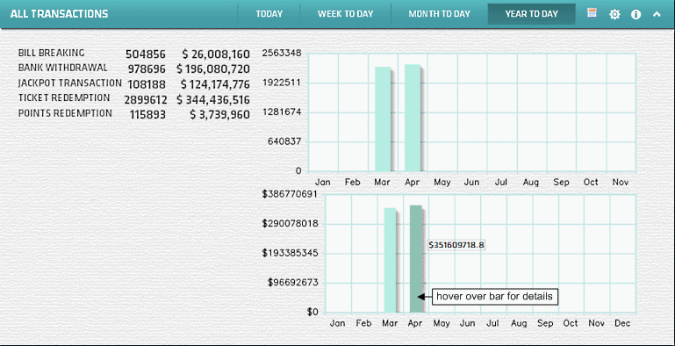This screenshot has height=346, width=675.
Task: Click the Mar bar in dollar chart
Action: [390, 260]
